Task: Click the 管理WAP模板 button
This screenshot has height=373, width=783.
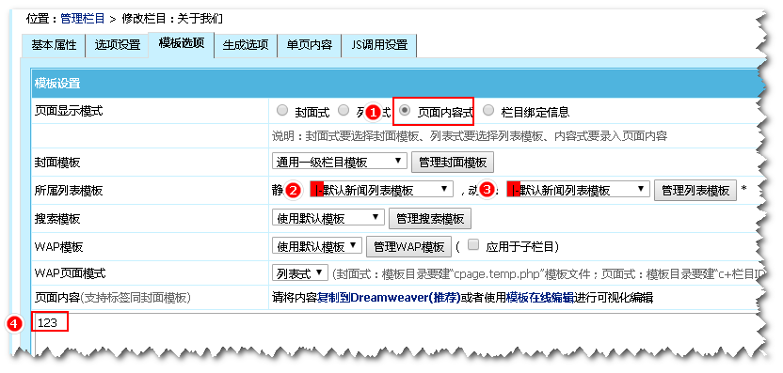Action: (x=409, y=246)
